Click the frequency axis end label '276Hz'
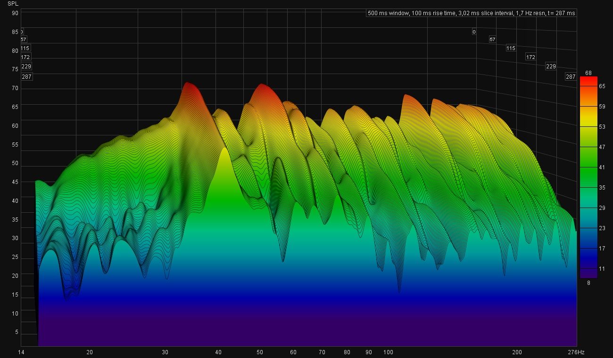 pos(575,352)
